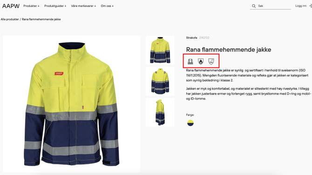This screenshot has height=175, width=312.
Task: Click the high-visibility vest certification icon
Action: [x=190, y=61]
